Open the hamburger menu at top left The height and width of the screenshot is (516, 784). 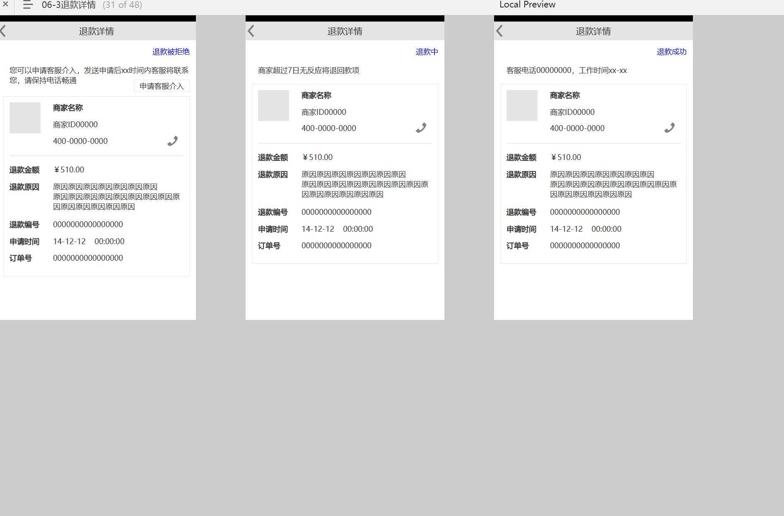point(27,5)
